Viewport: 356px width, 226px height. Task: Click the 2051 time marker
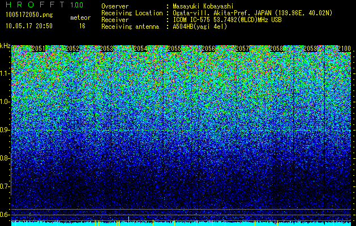click(x=38, y=49)
